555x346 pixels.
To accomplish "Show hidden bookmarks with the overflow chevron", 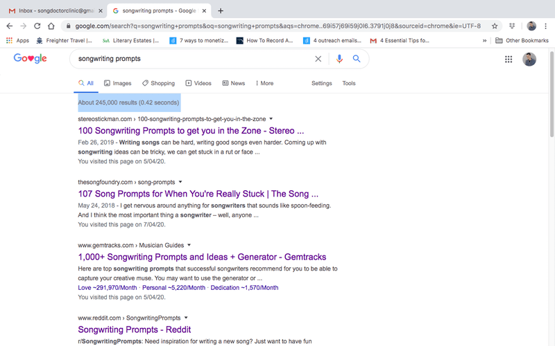I will point(484,41).
